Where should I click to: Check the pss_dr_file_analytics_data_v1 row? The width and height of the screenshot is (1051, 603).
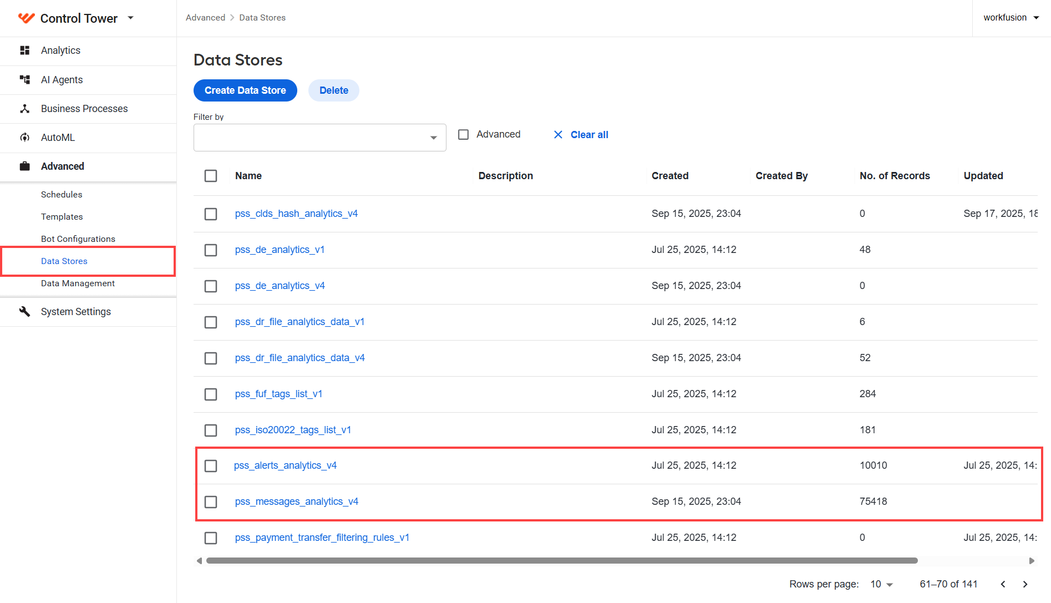click(x=211, y=322)
